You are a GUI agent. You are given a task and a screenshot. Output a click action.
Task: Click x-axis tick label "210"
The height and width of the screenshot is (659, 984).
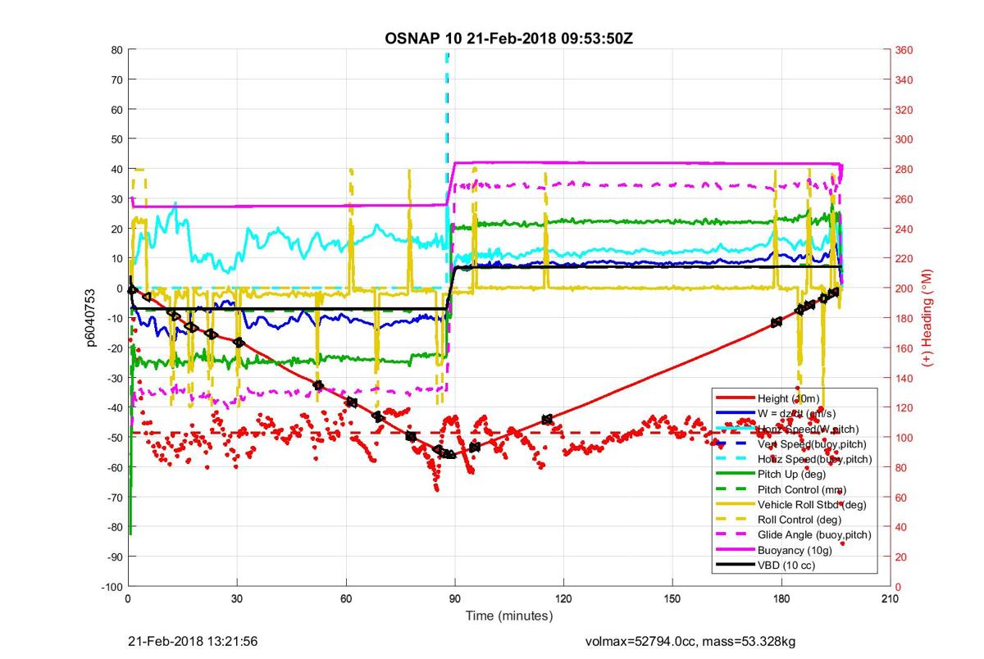click(x=890, y=599)
